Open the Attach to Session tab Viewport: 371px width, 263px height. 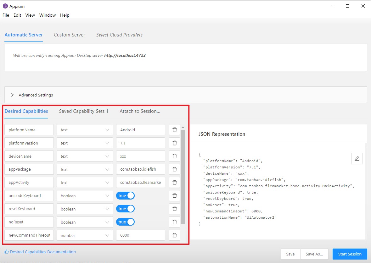tap(140, 111)
